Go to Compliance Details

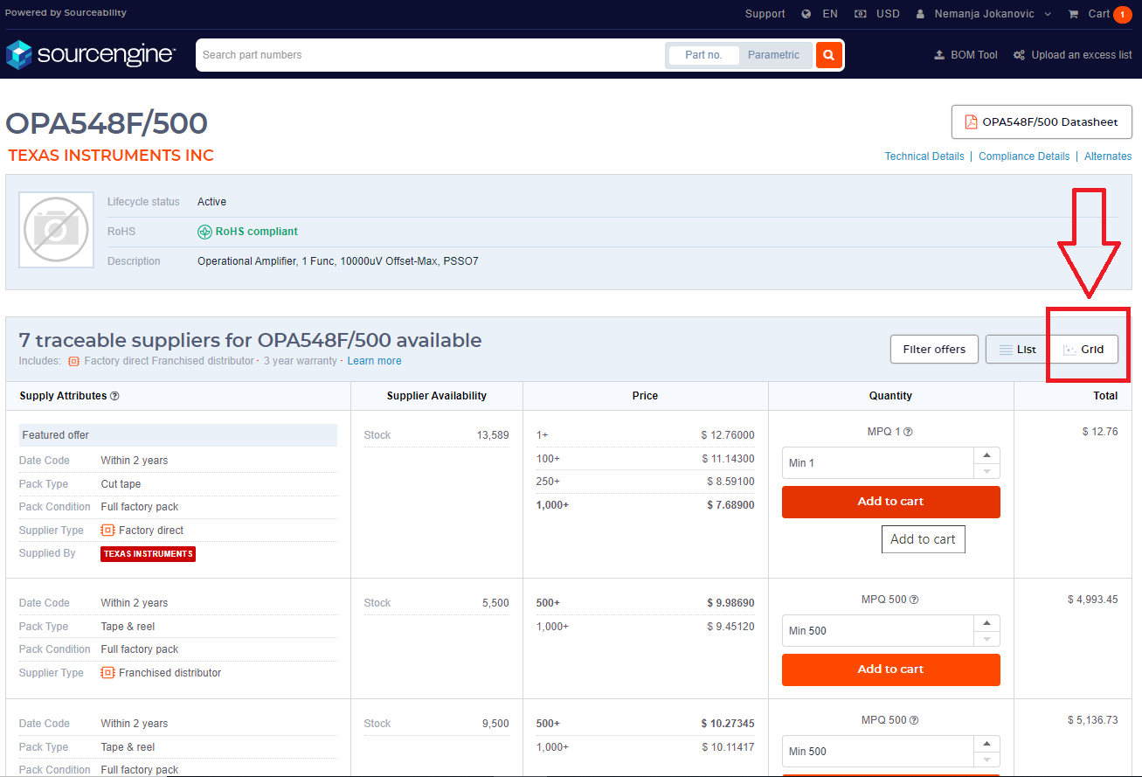click(x=1024, y=156)
